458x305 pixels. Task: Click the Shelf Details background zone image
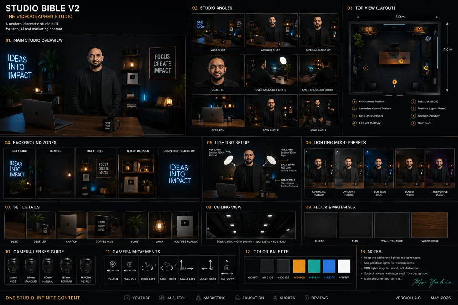coord(137,176)
